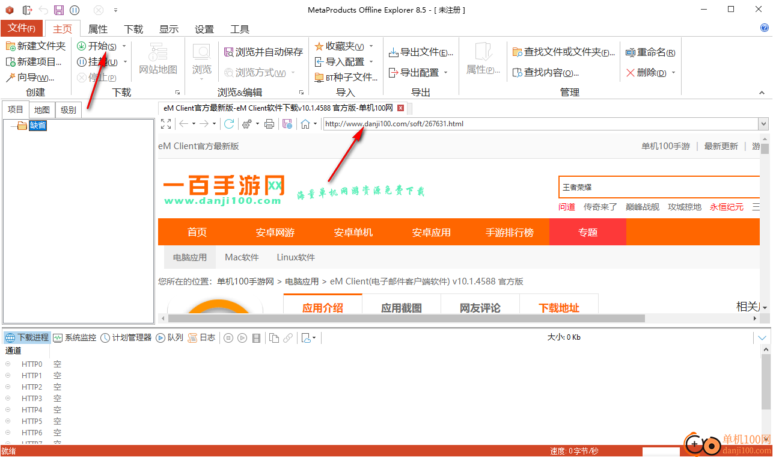Image resolution: width=773 pixels, height=457 pixels.
Task: Launch the 向导(W)... wizard
Action: click(x=29, y=78)
